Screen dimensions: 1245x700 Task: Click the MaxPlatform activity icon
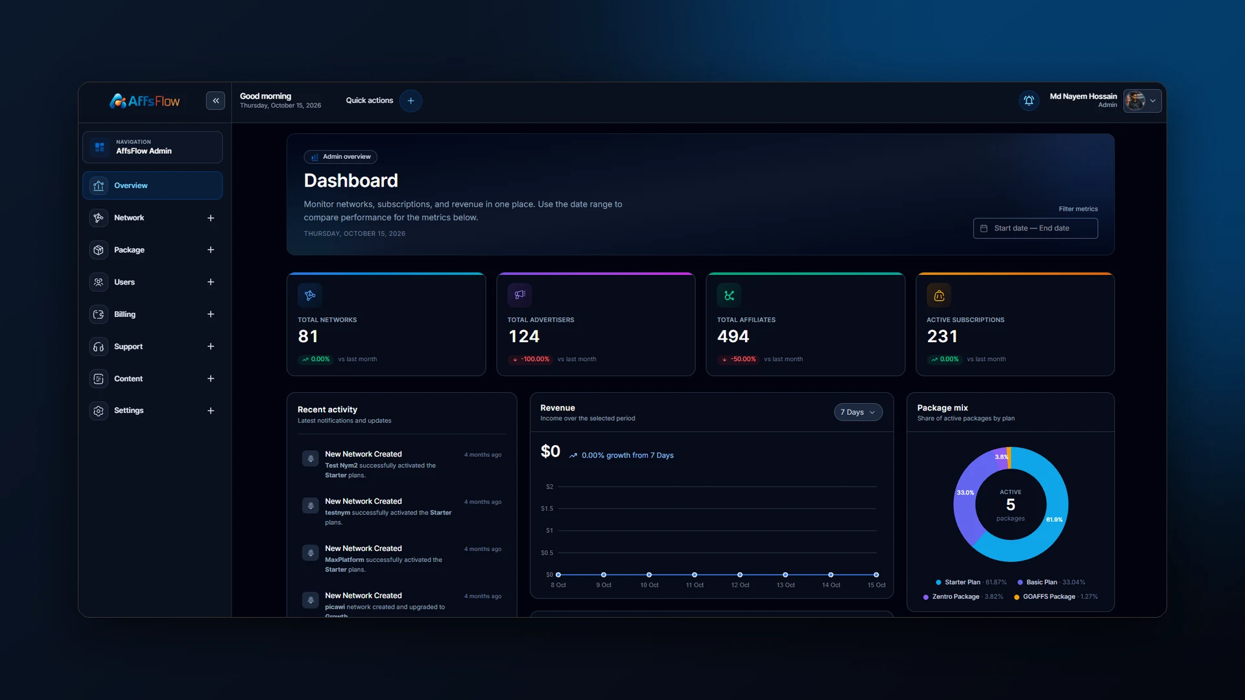tap(311, 553)
